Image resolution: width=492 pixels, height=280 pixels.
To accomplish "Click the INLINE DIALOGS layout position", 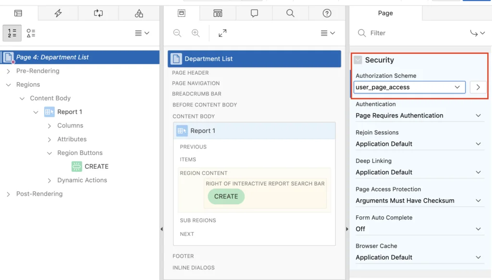I will (193, 268).
